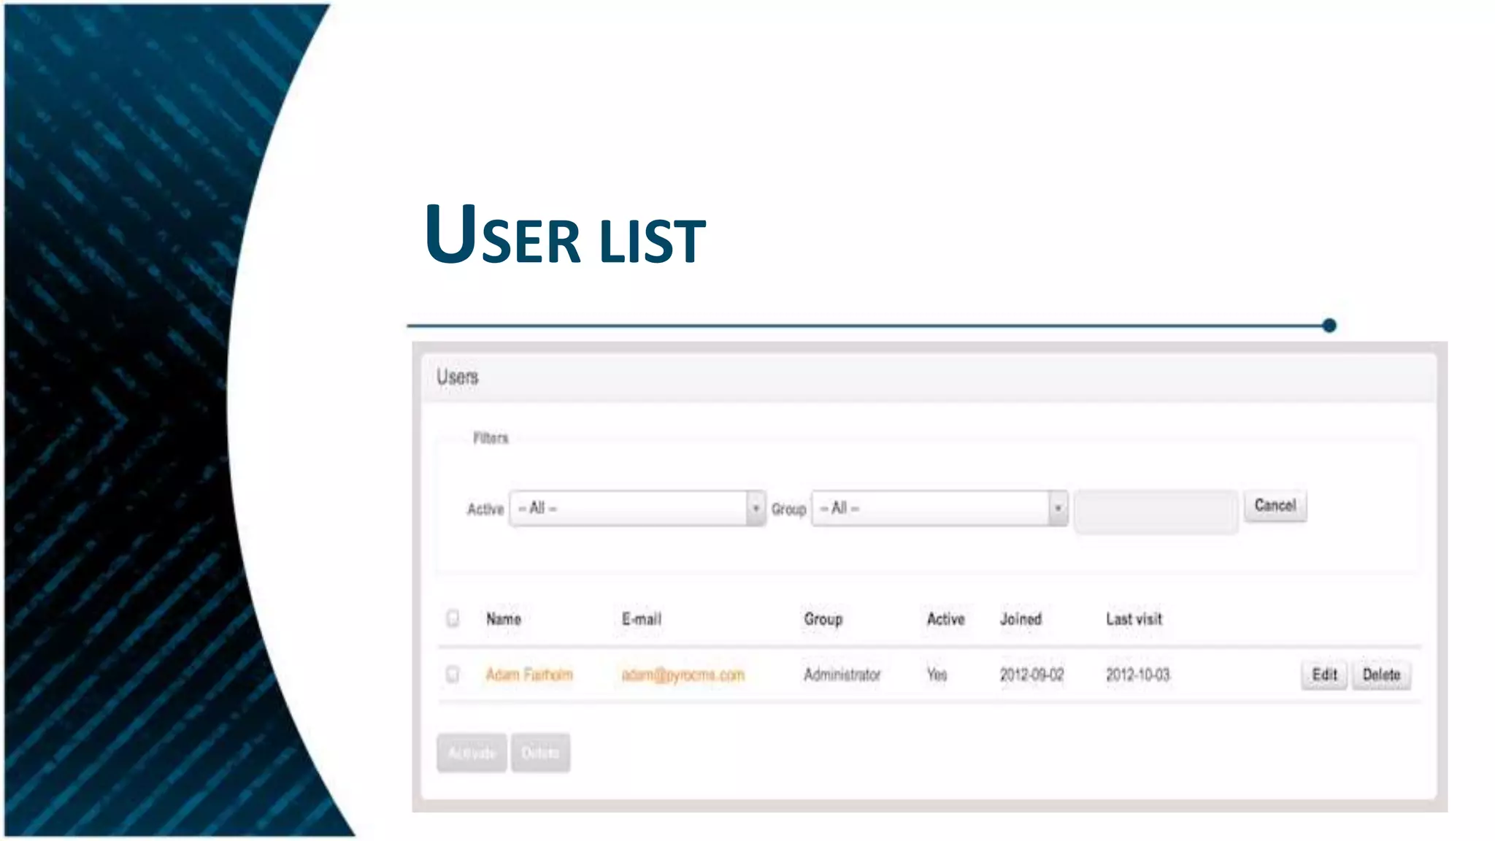Check the box for Adam Fairholm row

tap(453, 674)
